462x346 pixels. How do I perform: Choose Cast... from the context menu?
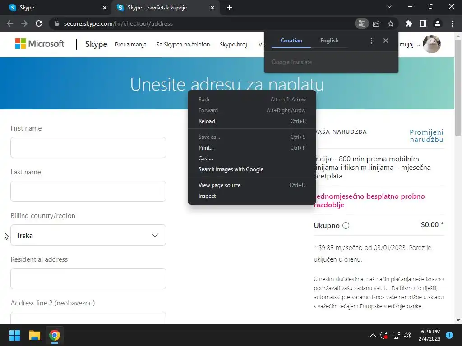pyautogui.click(x=252, y=159)
